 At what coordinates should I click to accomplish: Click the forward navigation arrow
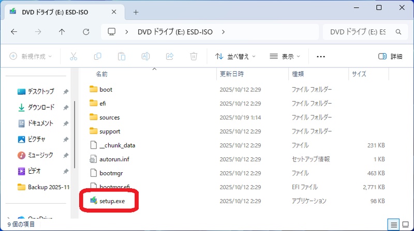tap(38, 32)
